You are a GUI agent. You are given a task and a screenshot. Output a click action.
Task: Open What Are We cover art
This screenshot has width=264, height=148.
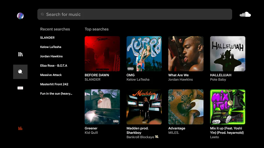click(x=186, y=54)
